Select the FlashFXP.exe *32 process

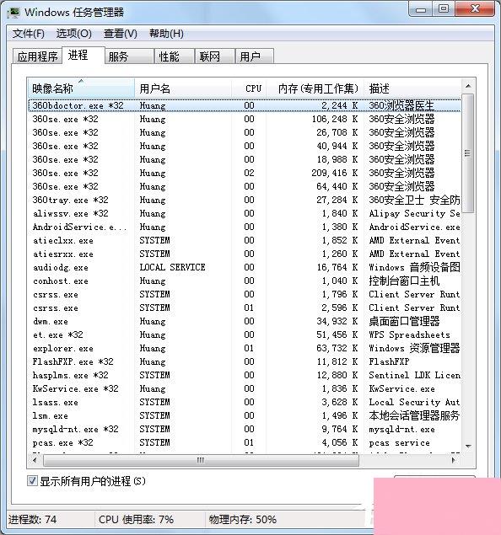click(x=245, y=361)
